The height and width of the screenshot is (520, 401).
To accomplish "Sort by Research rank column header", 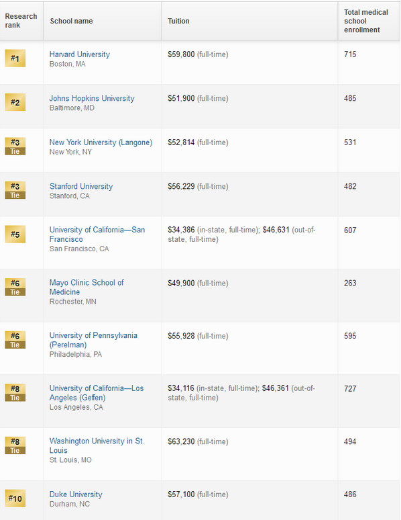I will (21, 21).
